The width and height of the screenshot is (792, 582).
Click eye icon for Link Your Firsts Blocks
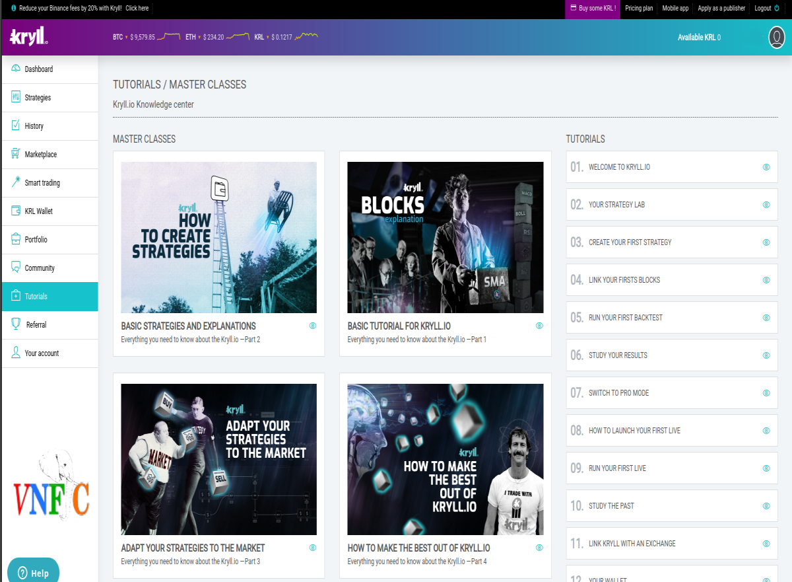766,280
